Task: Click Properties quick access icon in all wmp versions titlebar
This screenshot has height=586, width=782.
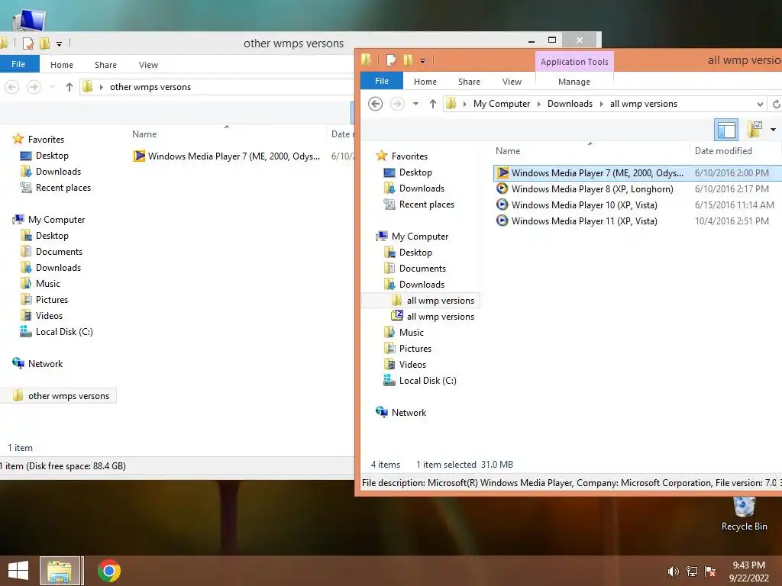Action: (x=392, y=60)
